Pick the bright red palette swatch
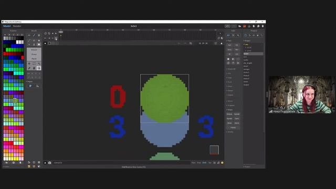 (x=23, y=58)
